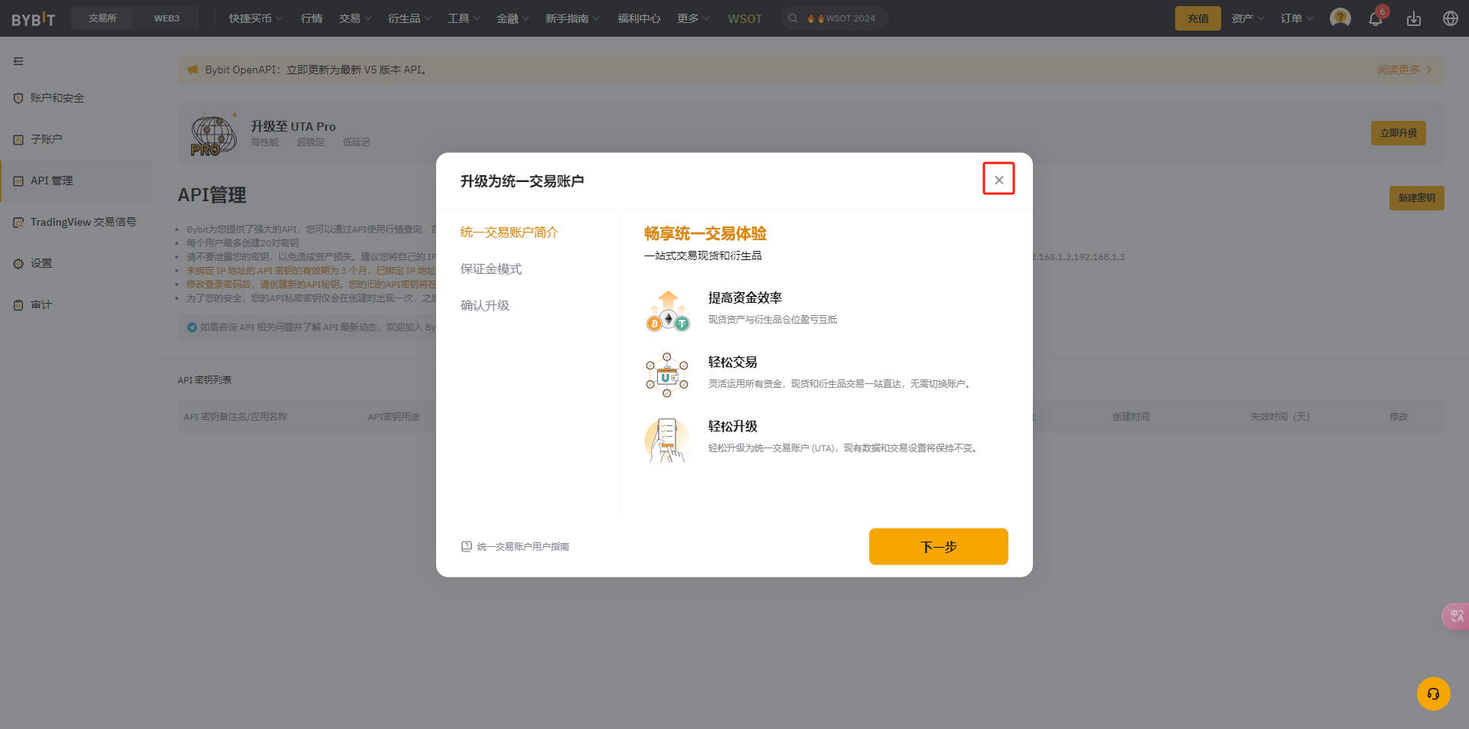Click 失效时间 (天) column header
1469x729 pixels.
[x=1280, y=417]
